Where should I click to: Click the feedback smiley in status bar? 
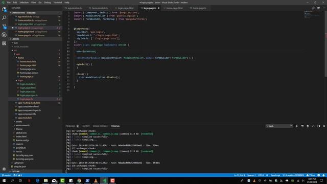pyautogui.click(x=318, y=175)
